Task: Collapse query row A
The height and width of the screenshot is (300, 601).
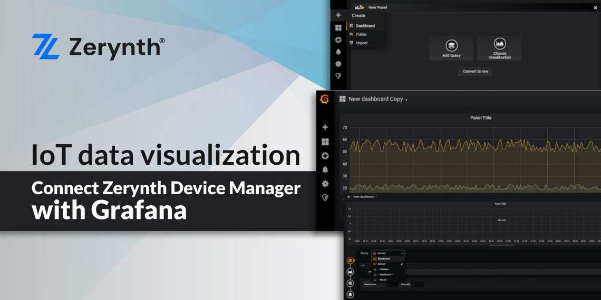Action: (x=363, y=266)
